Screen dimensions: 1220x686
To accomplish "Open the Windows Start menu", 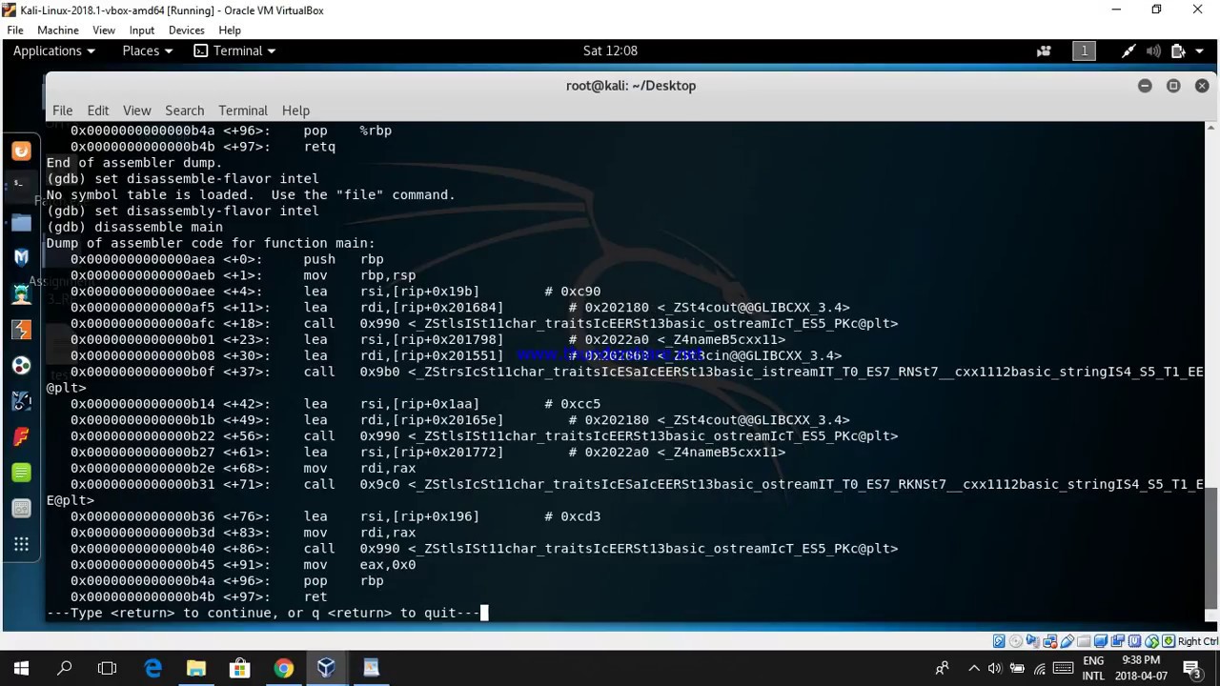I will pyautogui.click(x=21, y=669).
